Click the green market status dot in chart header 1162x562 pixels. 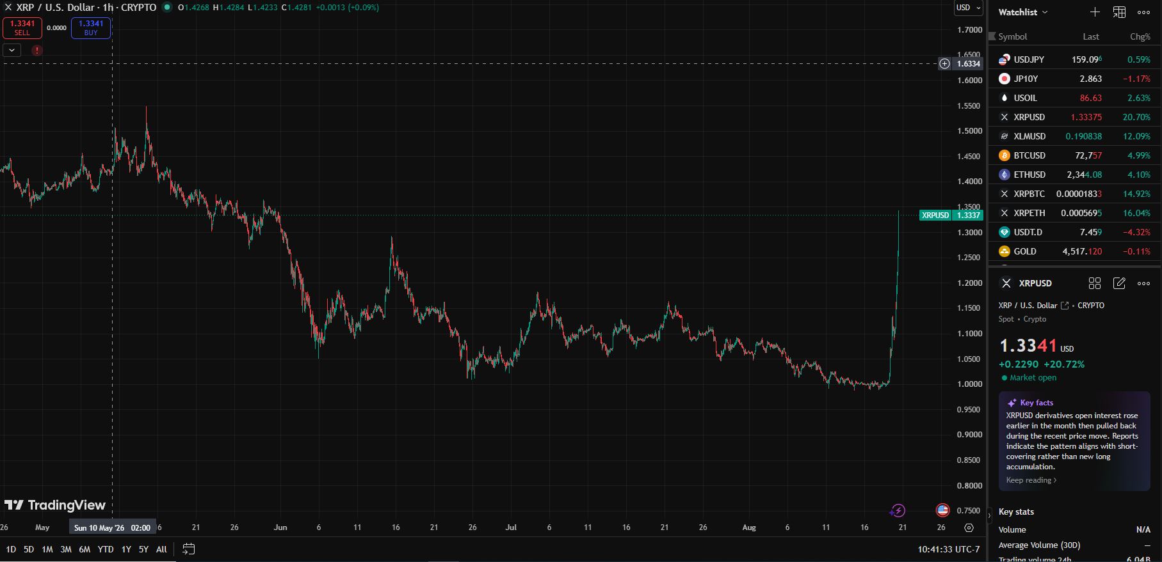[167, 8]
